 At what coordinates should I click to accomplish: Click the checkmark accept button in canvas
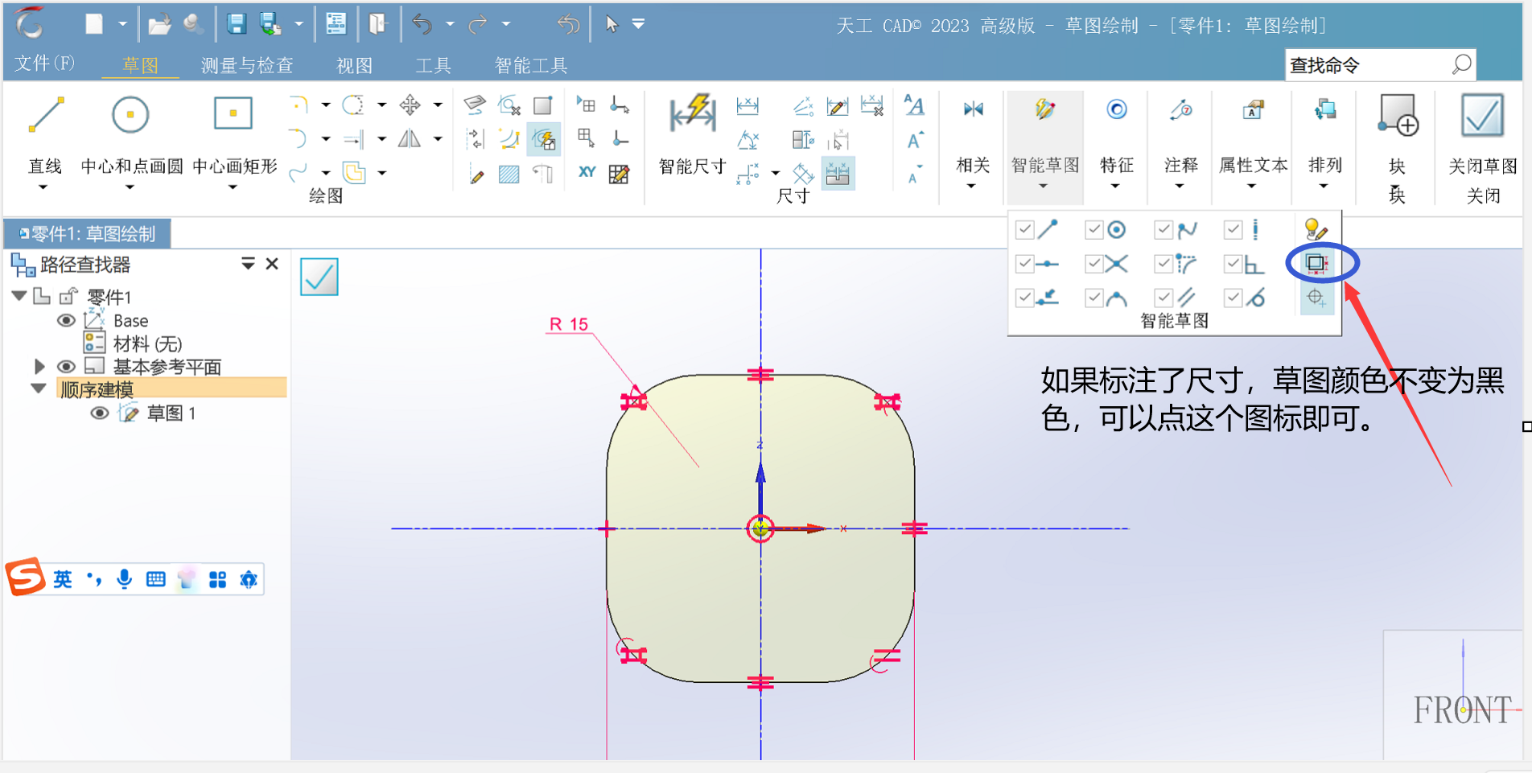pyautogui.click(x=319, y=277)
